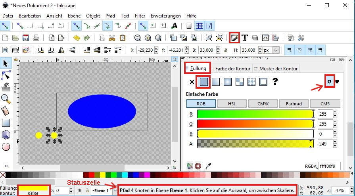Toggle the grid snapping button

[200, 26]
